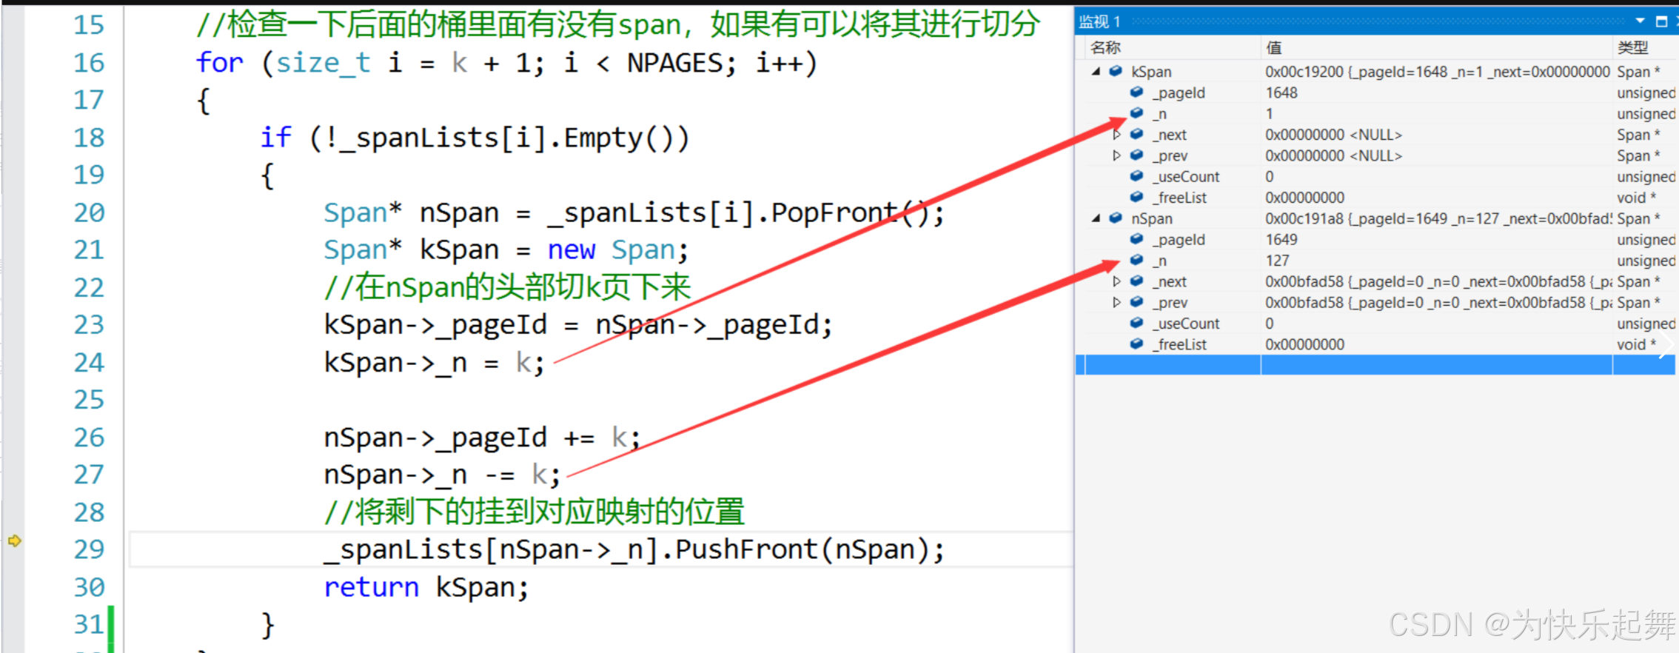Click the comment on line 22 about nSpan
1679x653 pixels.
tap(507, 287)
